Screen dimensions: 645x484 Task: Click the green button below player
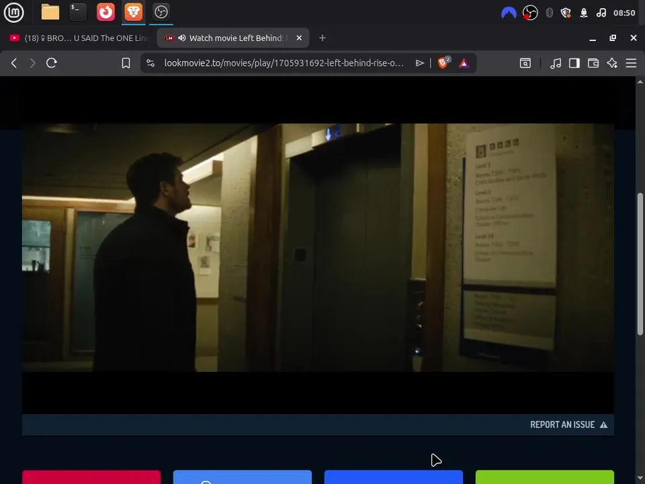click(x=545, y=477)
